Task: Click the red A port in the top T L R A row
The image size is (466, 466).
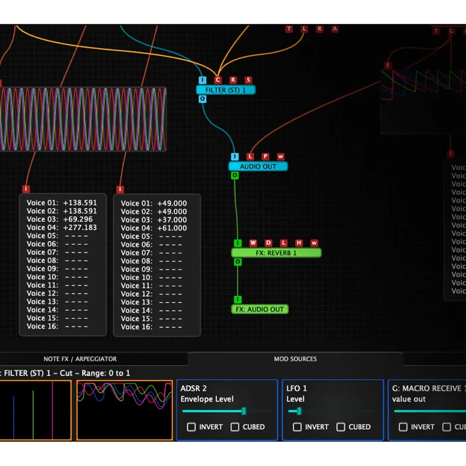Action: [335, 29]
